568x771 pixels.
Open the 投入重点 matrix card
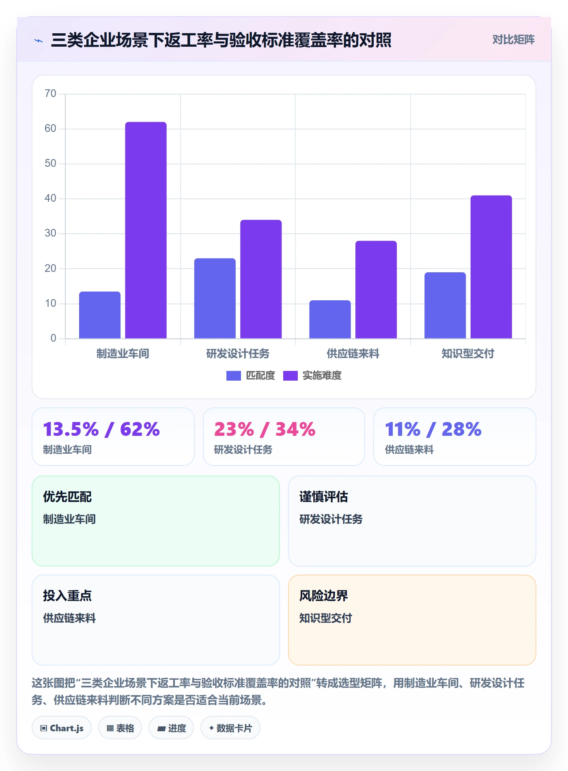[x=156, y=620]
